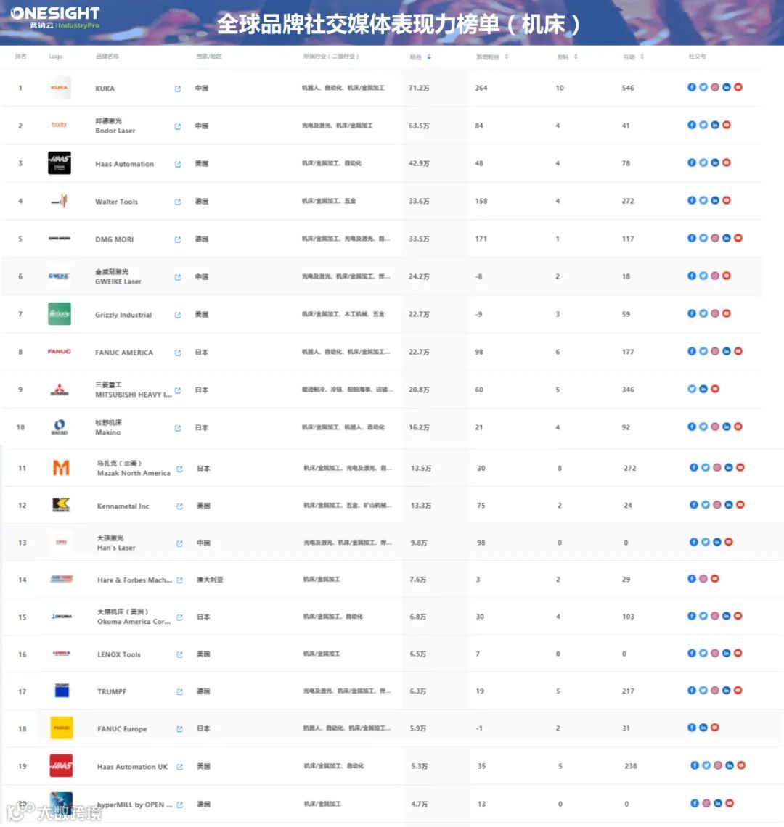Select DMG MORI's new followers value 171
Image resolution: width=784 pixels, height=827 pixels.
481,239
